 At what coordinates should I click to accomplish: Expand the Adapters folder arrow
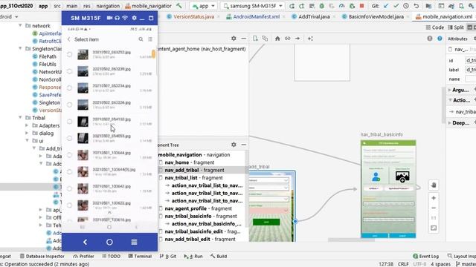pos(27,125)
